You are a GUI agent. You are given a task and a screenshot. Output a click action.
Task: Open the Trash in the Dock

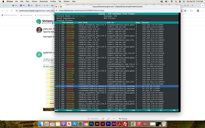[x=164, y=124]
